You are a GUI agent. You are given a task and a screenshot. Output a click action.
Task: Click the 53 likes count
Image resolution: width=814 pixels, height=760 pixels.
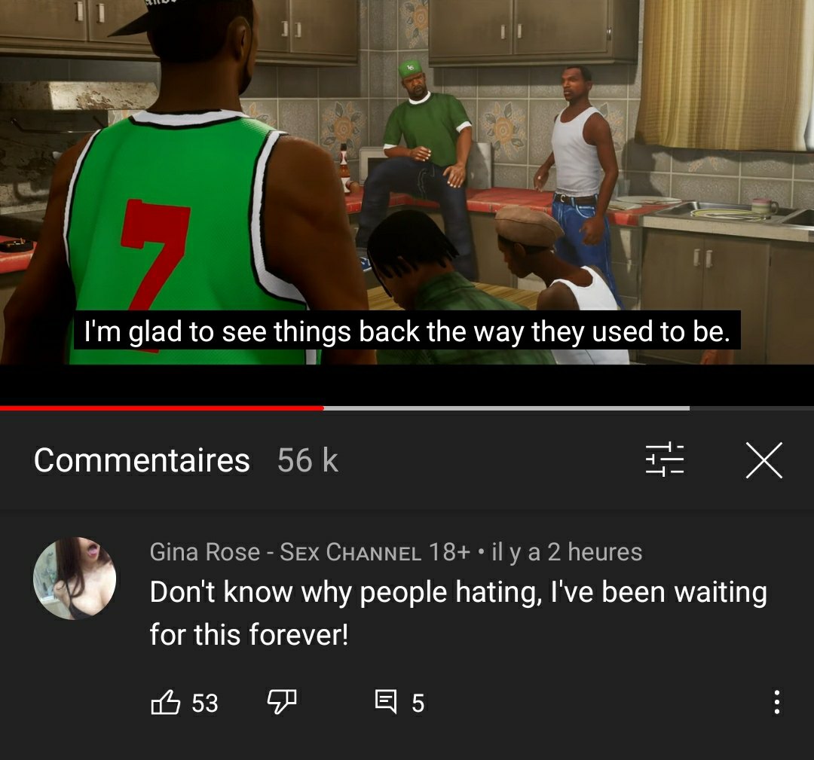(x=205, y=703)
